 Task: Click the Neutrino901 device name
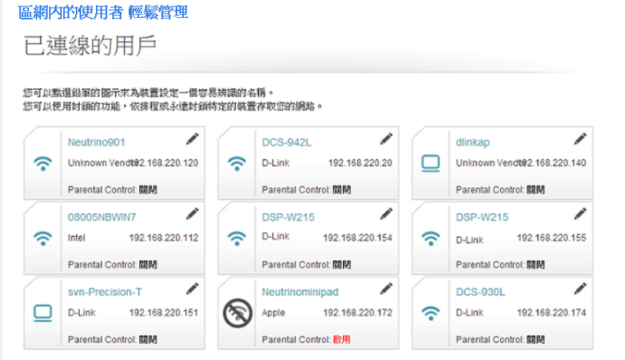96,142
